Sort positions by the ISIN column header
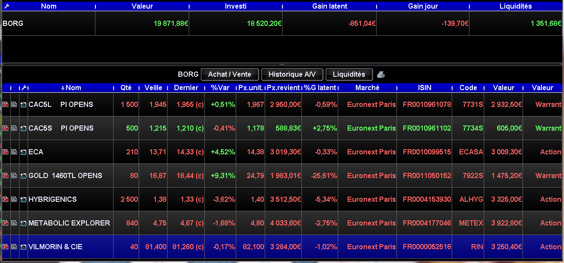This screenshot has width=564, height=263. coord(425,88)
